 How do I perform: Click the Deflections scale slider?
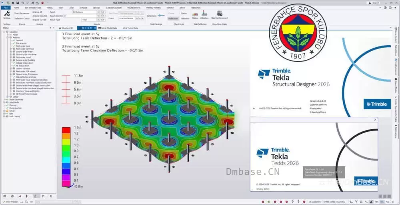point(161,16)
